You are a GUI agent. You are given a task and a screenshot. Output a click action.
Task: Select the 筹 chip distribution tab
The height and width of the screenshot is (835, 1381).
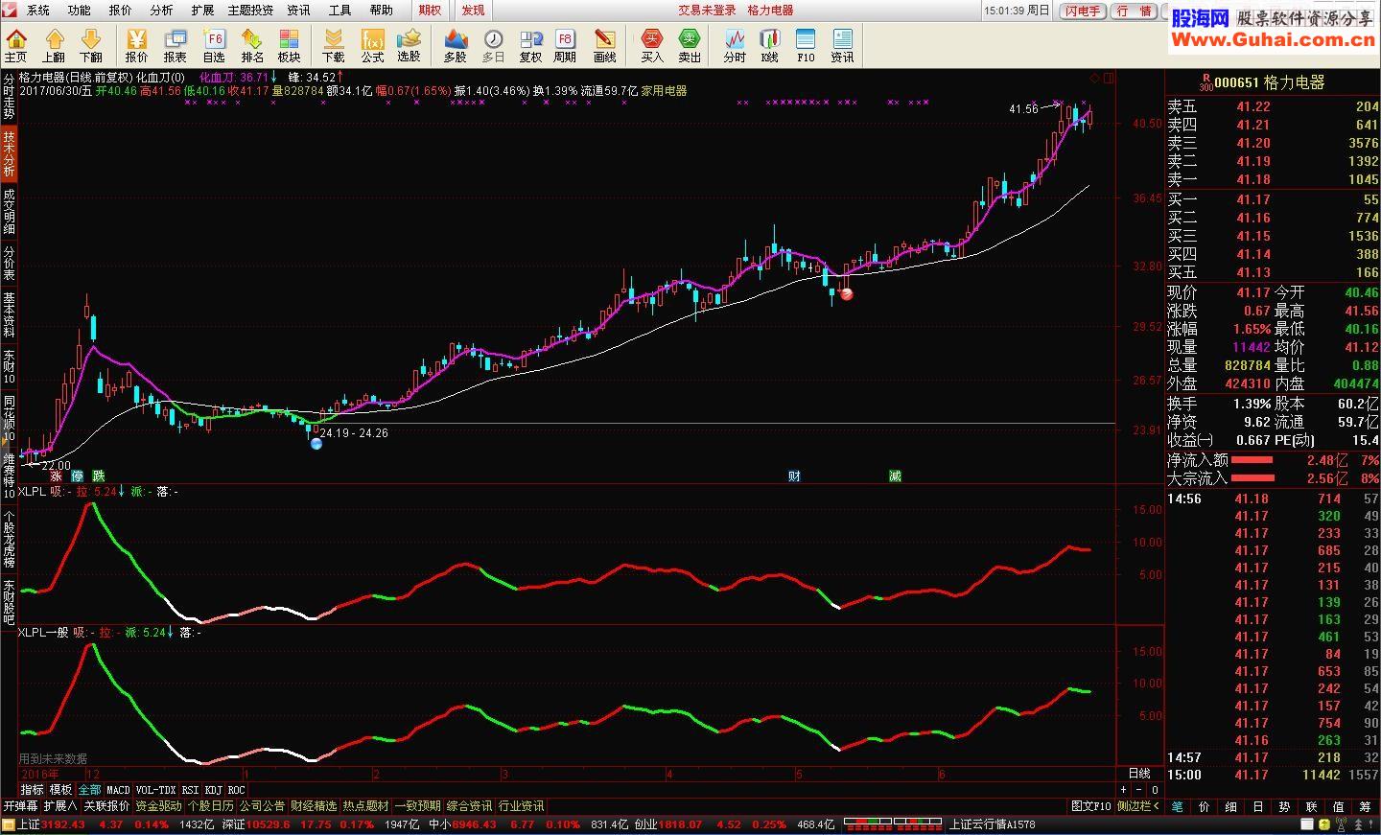[1366, 806]
